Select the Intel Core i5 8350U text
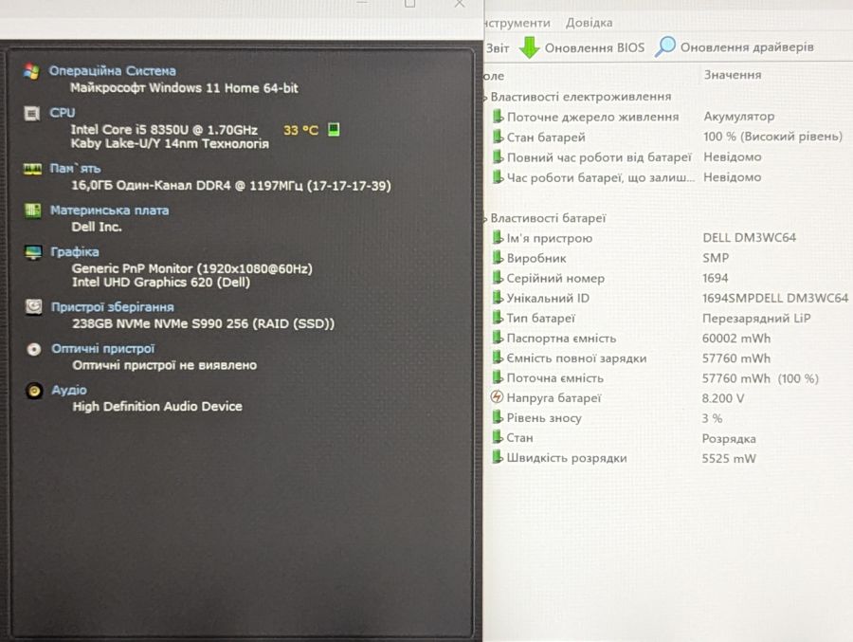This screenshot has width=853, height=642. [x=164, y=130]
